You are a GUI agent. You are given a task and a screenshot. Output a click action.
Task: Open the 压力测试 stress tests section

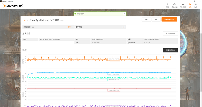click(183, 6)
